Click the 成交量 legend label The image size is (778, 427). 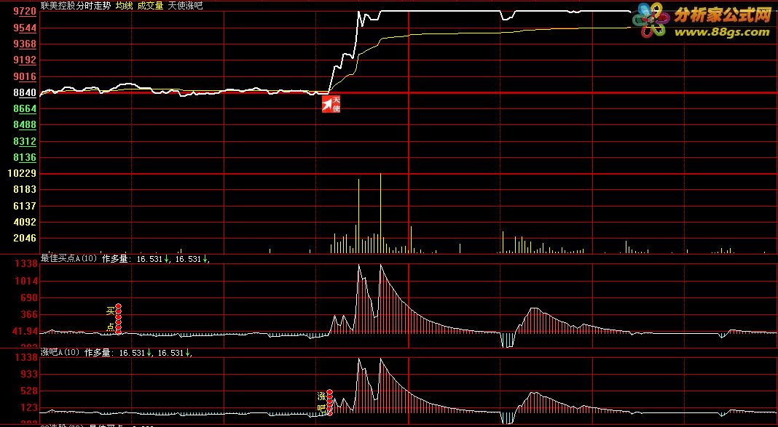click(150, 6)
